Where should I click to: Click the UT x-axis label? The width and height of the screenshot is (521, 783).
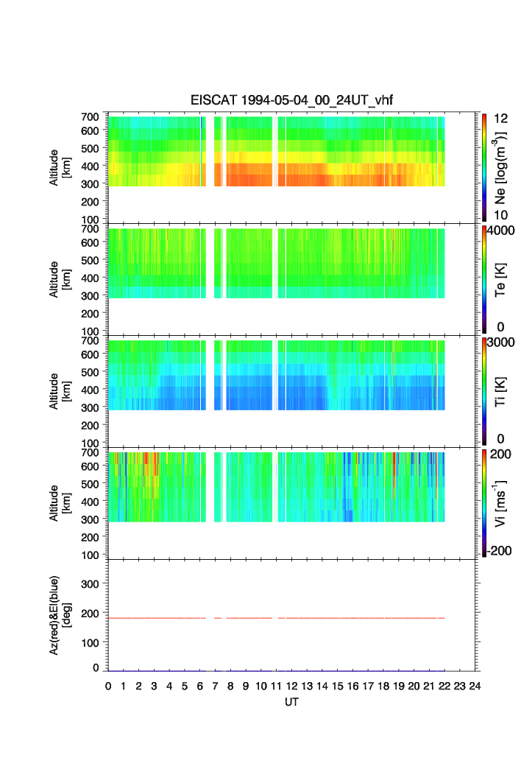tap(292, 703)
